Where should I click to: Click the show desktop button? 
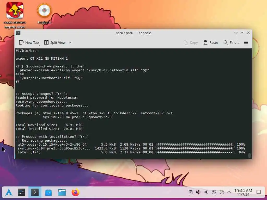[x=259, y=192]
